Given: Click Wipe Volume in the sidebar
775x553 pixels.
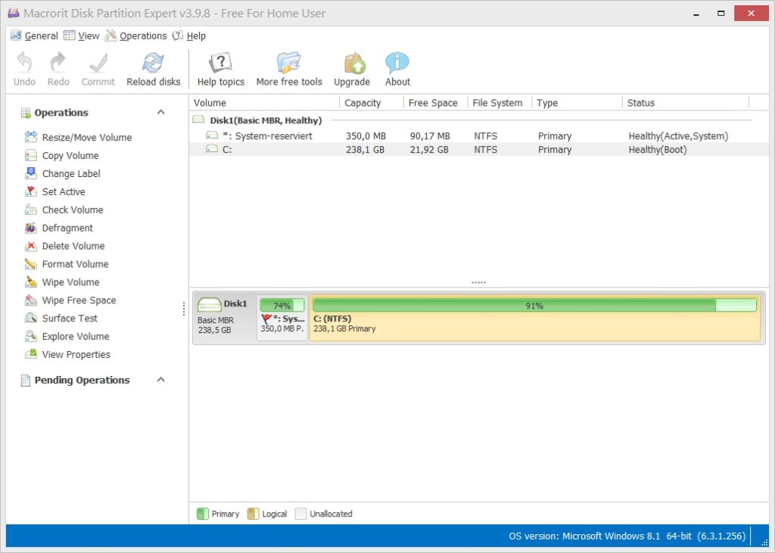Looking at the screenshot, I should pos(70,283).
